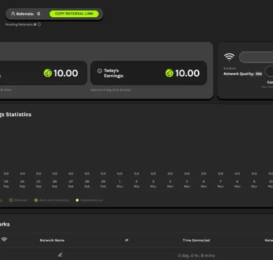Screen dimensions: 273x260
Task: Click the 'Uptime: 0 day, 0 hr, 8 mins' text
Action: click(x=110, y=90)
